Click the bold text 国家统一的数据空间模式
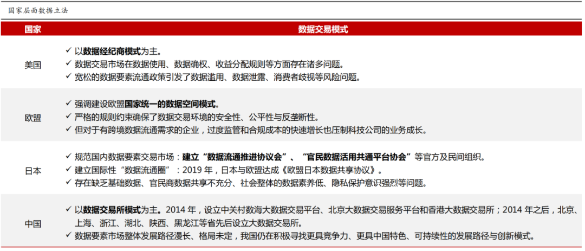The image size is (585, 251). pos(172,104)
